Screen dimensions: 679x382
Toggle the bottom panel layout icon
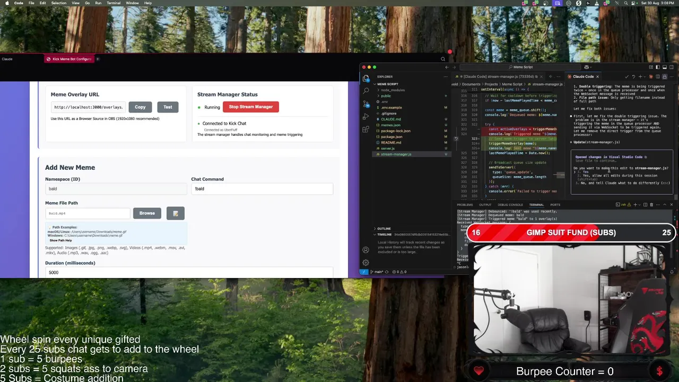[665, 67]
